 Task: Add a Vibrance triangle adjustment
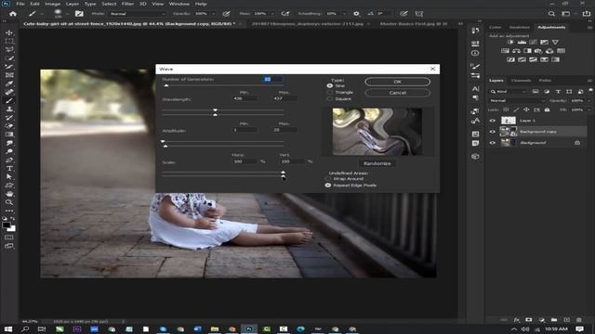point(556,42)
